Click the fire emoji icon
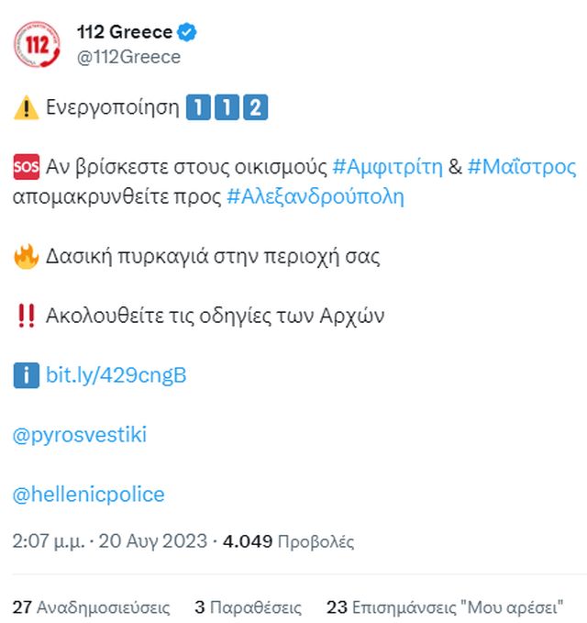This screenshot has height=623, width=587. click(25, 257)
